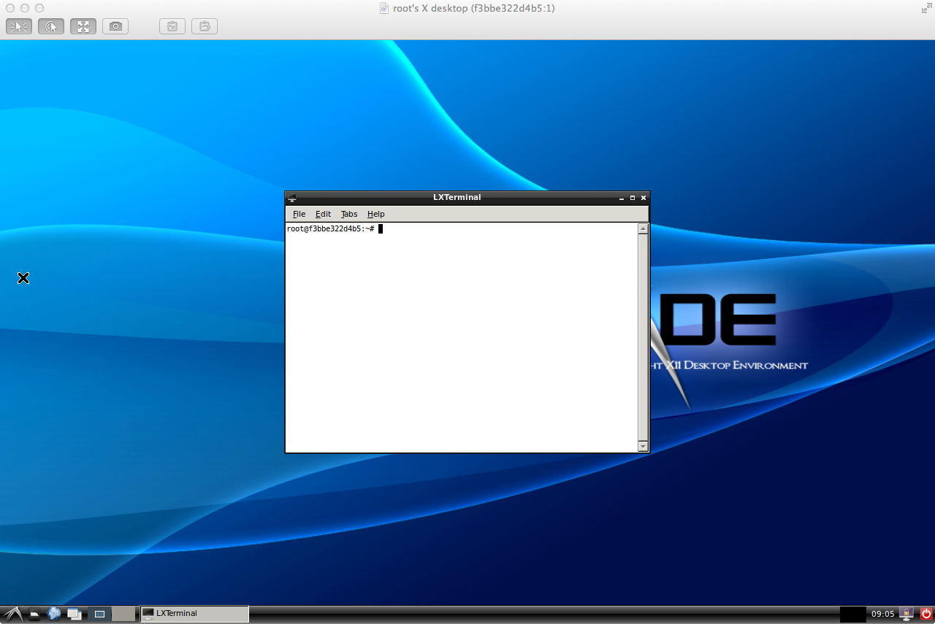Toggle the scaling fit-to-window button
This screenshot has height=624, width=935.
pyautogui.click(x=83, y=26)
